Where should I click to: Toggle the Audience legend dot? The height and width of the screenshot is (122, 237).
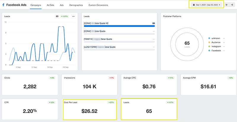(209, 42)
